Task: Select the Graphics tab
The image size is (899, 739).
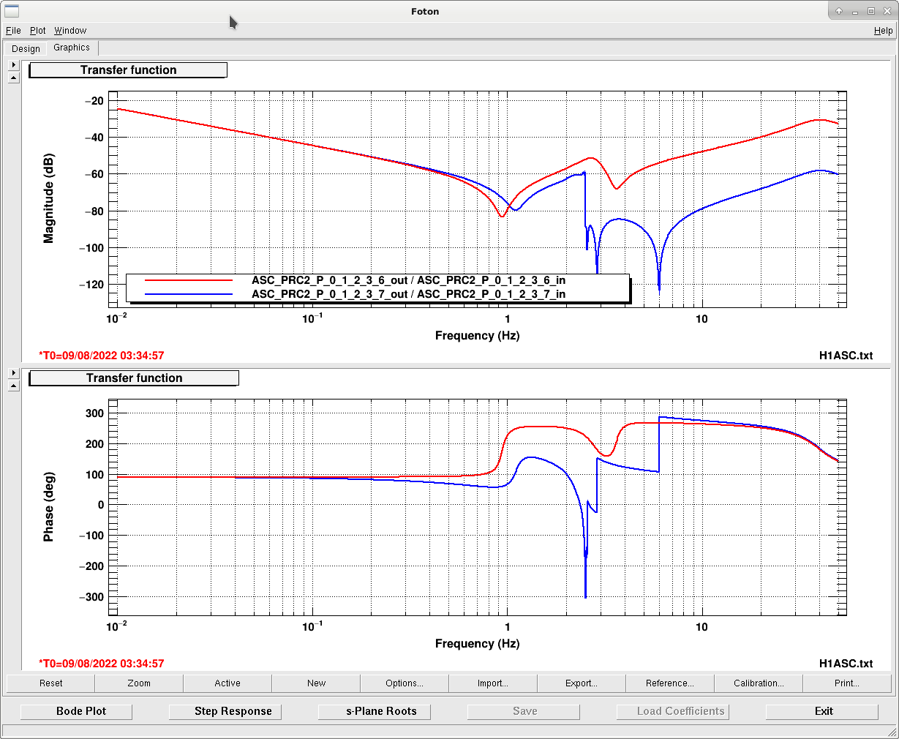Action: (x=72, y=48)
